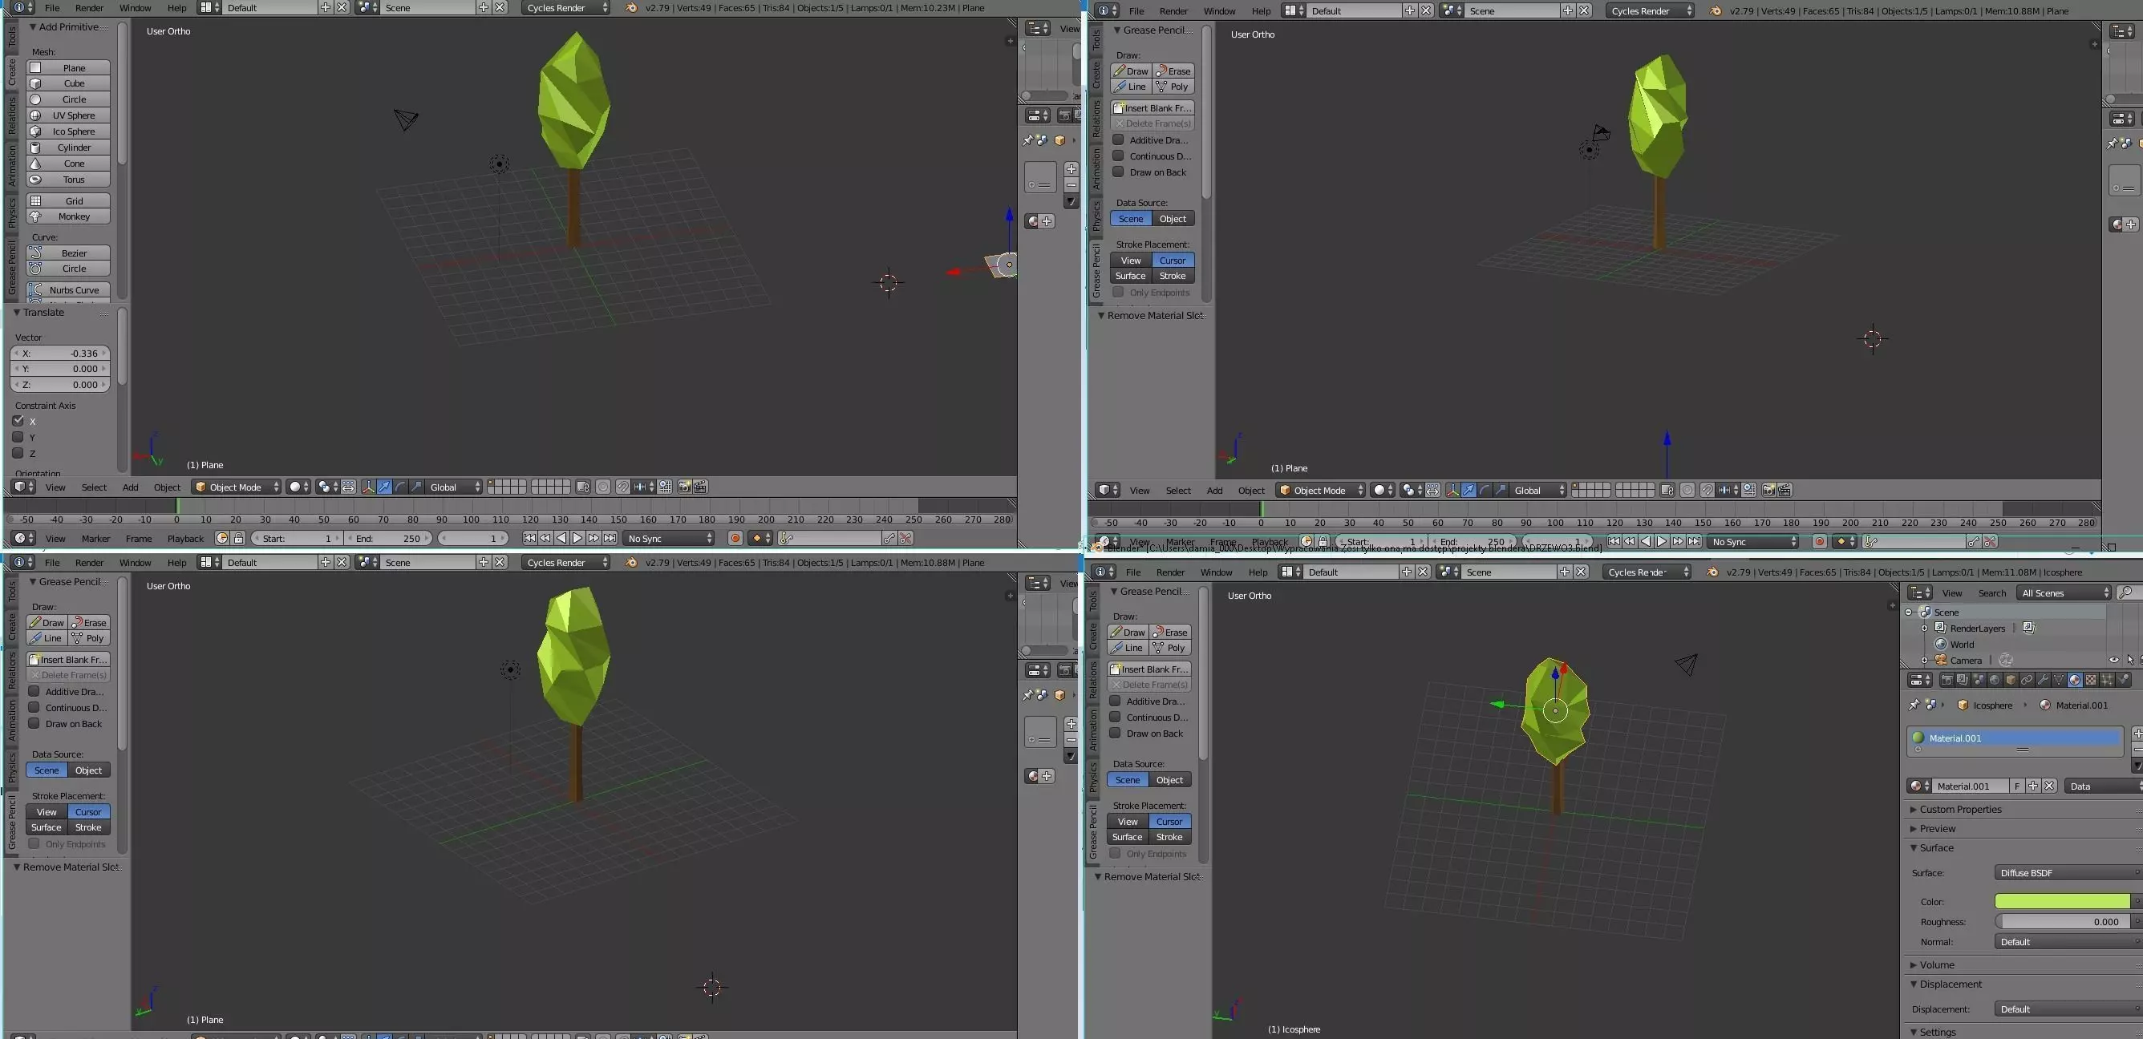Click green material Color swatch in bottom-right window
The image size is (2143, 1039).
(x=2062, y=902)
